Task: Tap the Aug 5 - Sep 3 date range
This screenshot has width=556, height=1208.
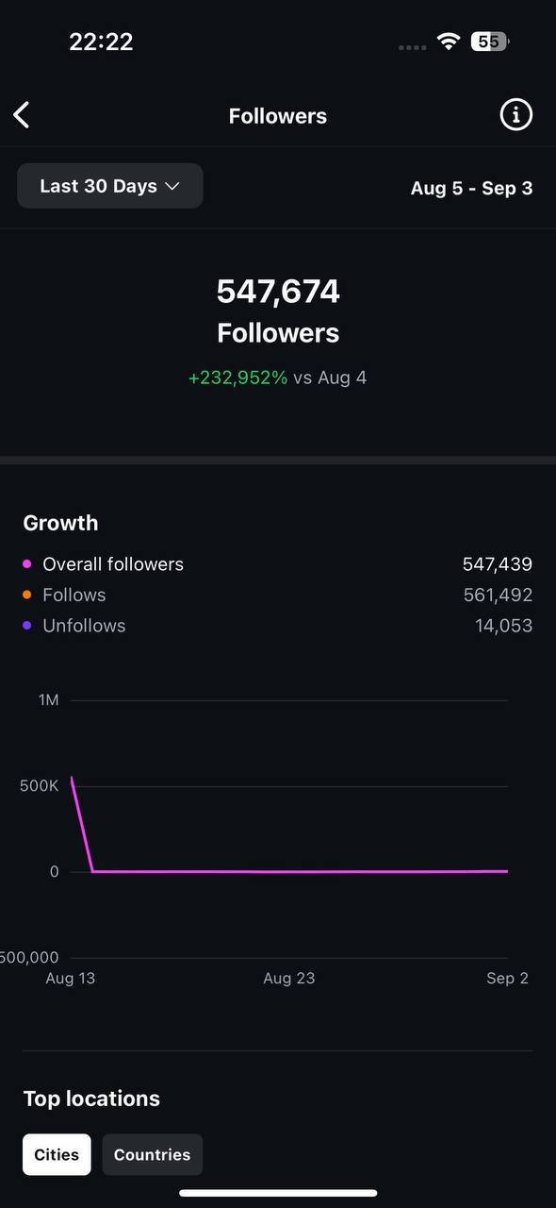Action: [471, 188]
